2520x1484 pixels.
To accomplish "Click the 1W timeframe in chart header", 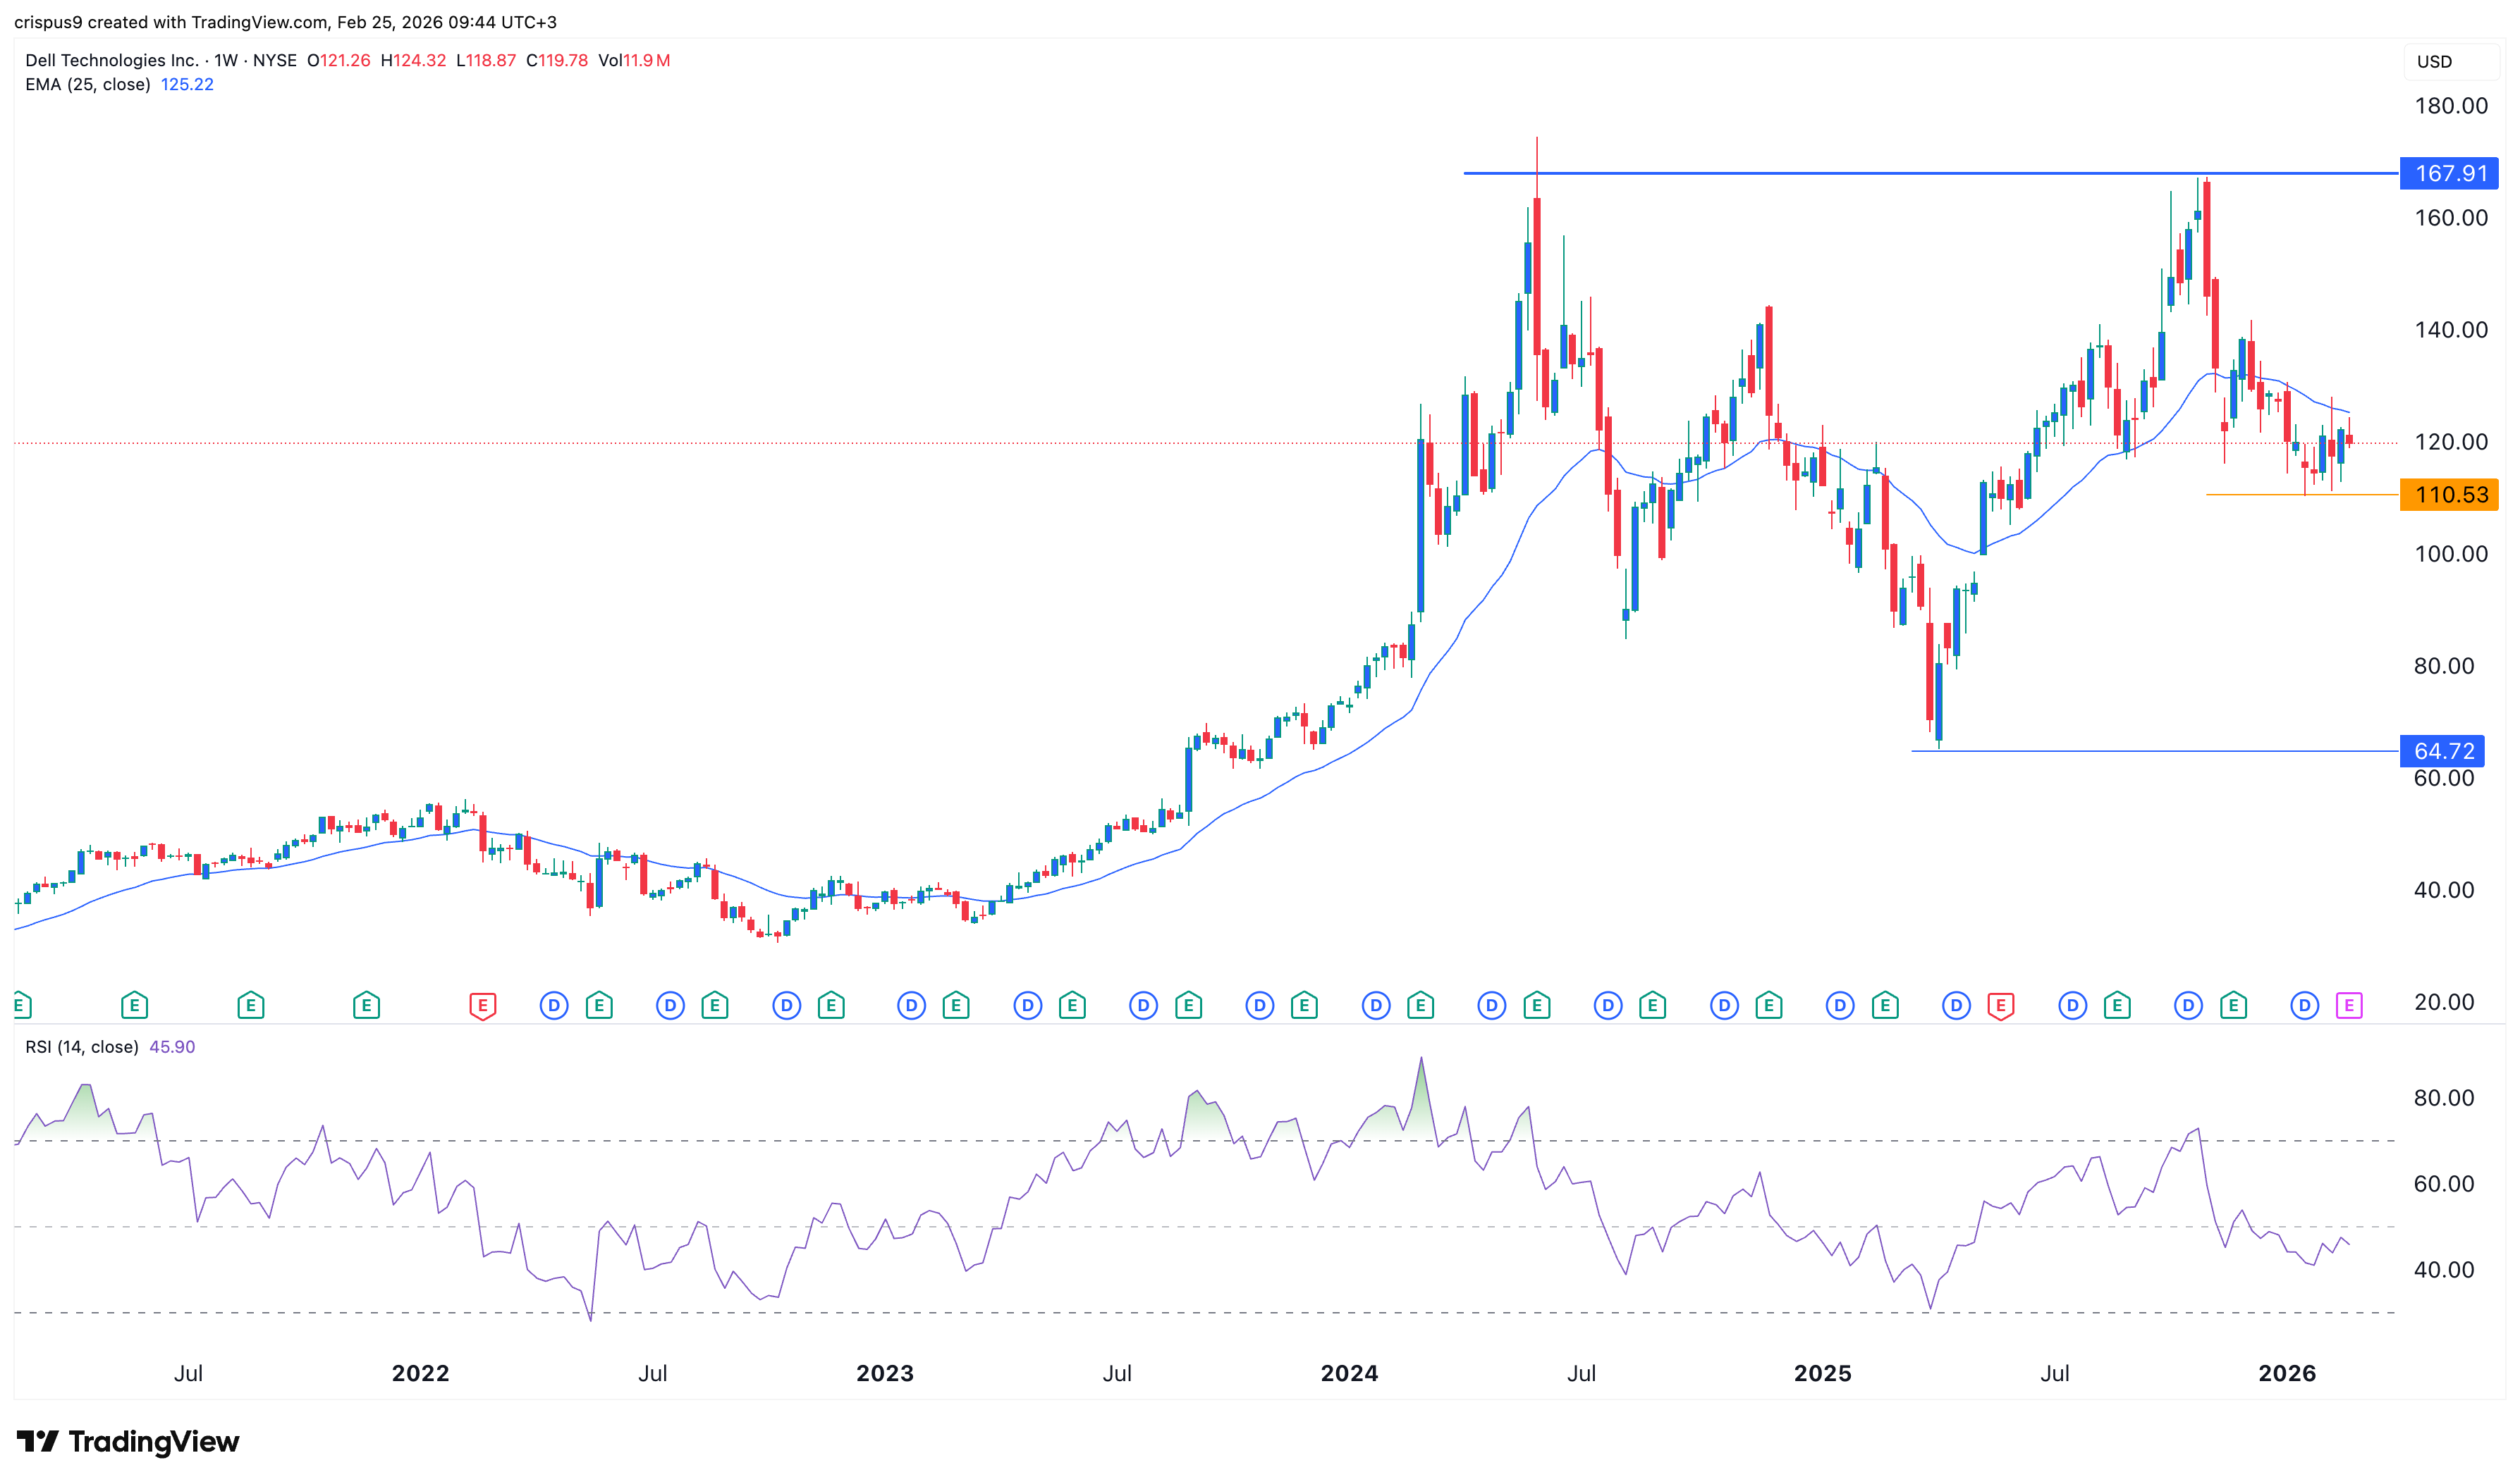I will 226,60.
